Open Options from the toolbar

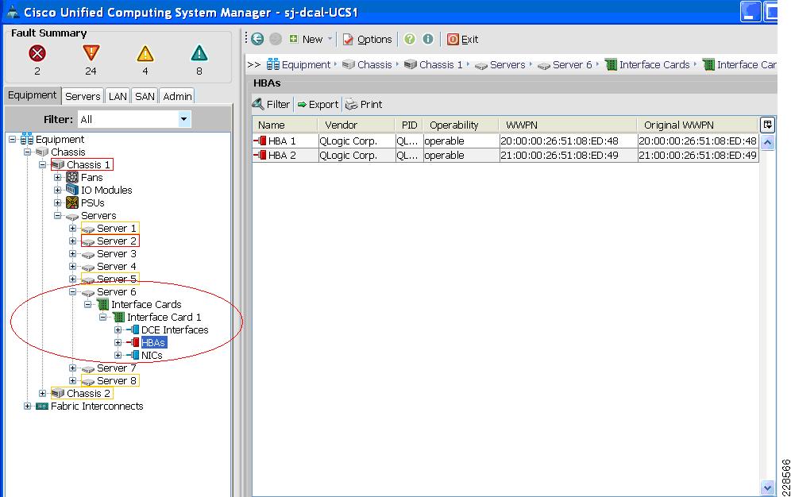(367, 40)
